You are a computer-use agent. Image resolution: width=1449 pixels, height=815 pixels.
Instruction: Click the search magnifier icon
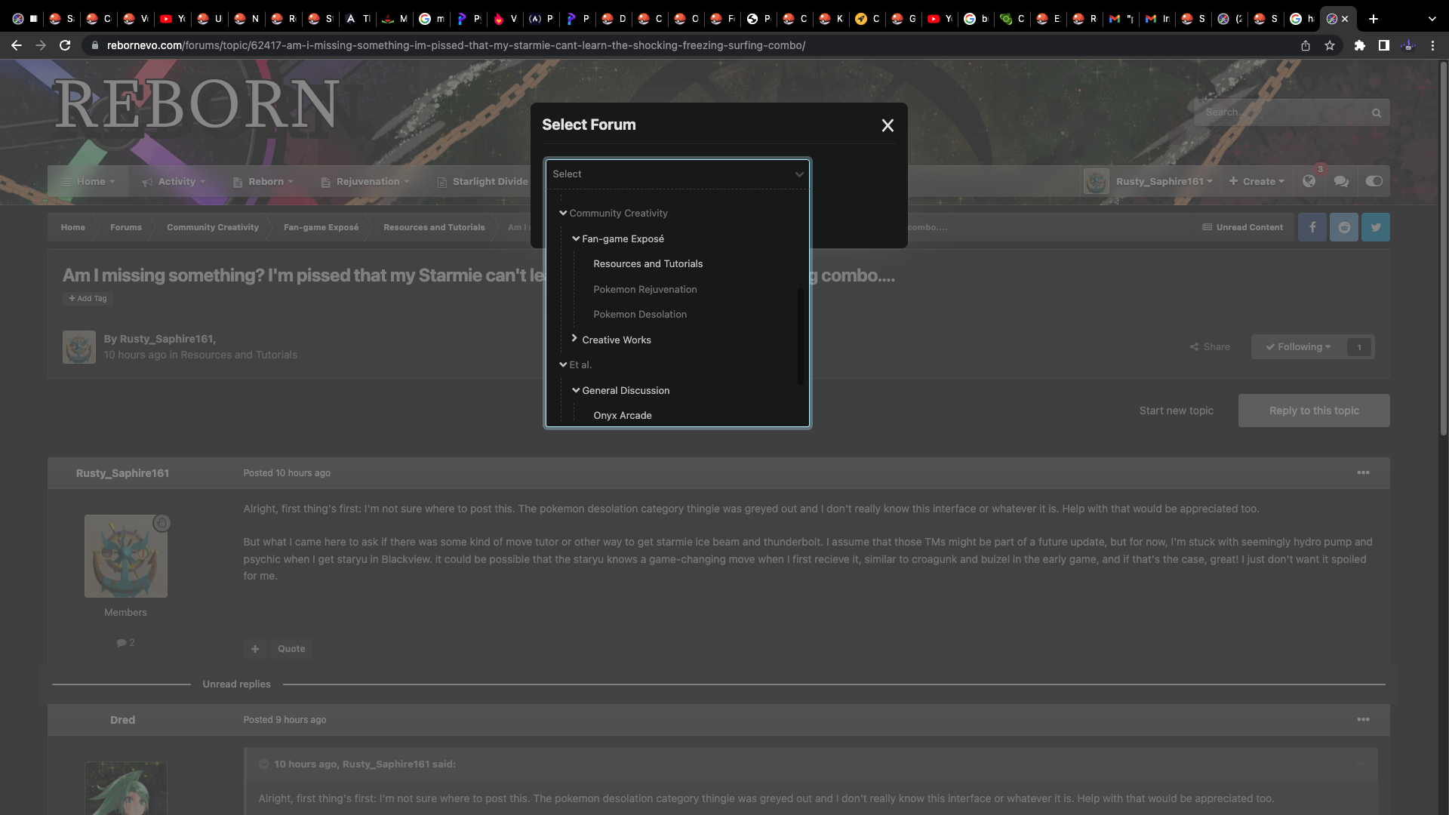(x=1377, y=113)
